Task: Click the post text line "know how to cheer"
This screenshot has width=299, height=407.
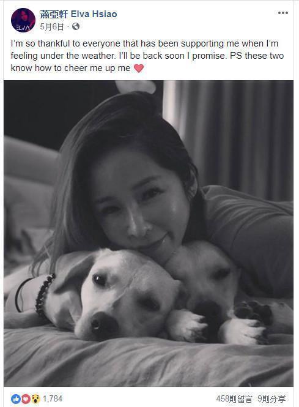Action: click(x=70, y=68)
